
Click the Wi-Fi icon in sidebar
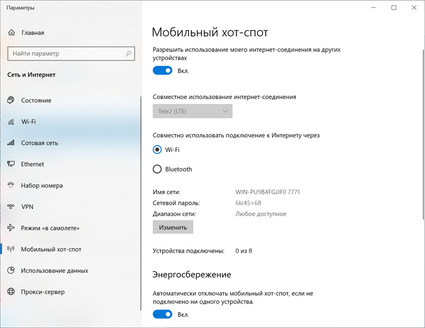point(11,122)
